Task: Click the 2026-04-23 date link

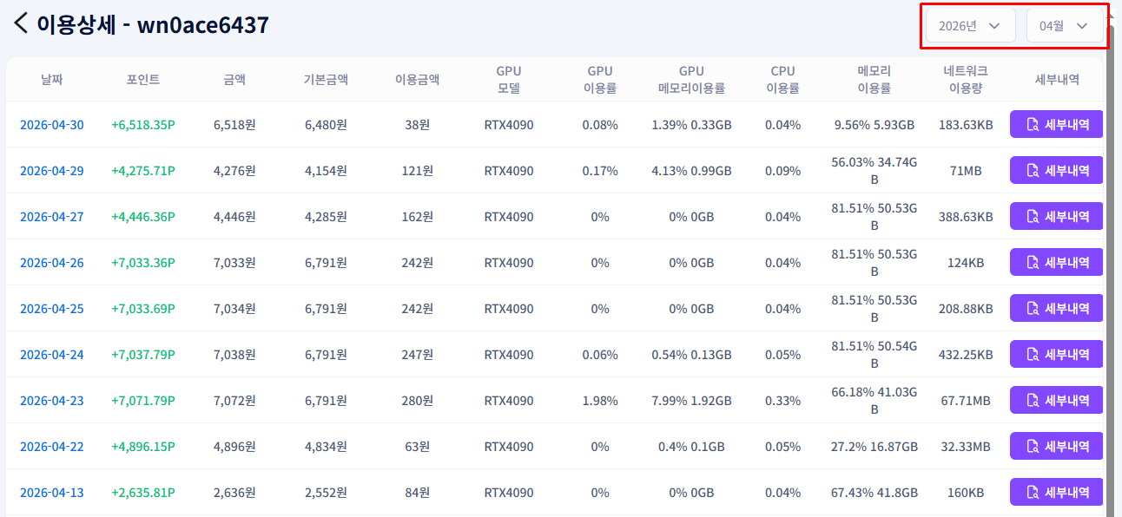Action: (x=52, y=401)
